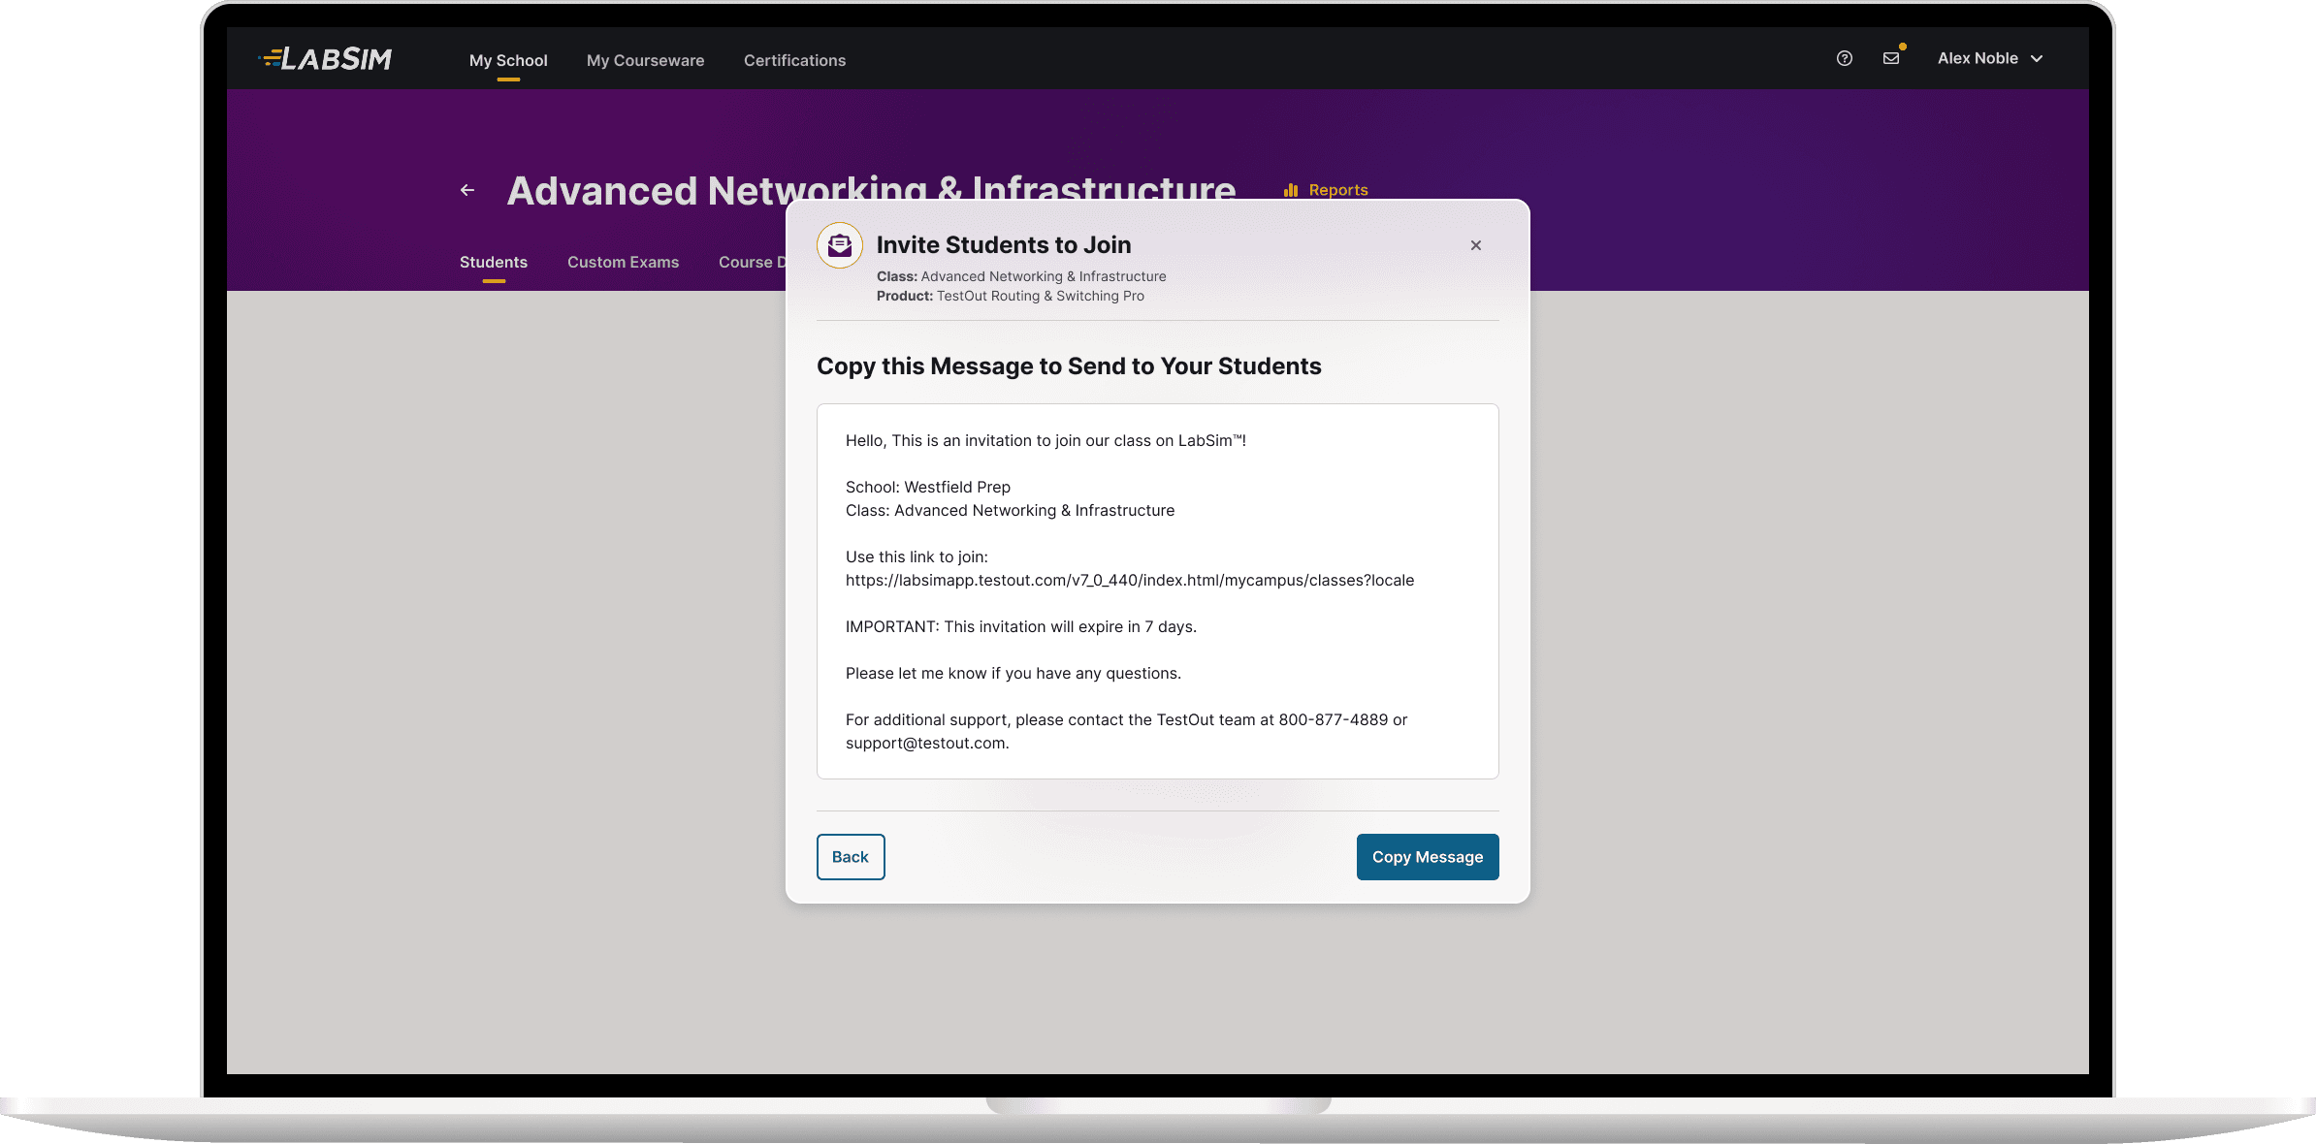Click the labsimapp join URL text
The width and height of the screenshot is (2316, 1144).
coord(1129,580)
